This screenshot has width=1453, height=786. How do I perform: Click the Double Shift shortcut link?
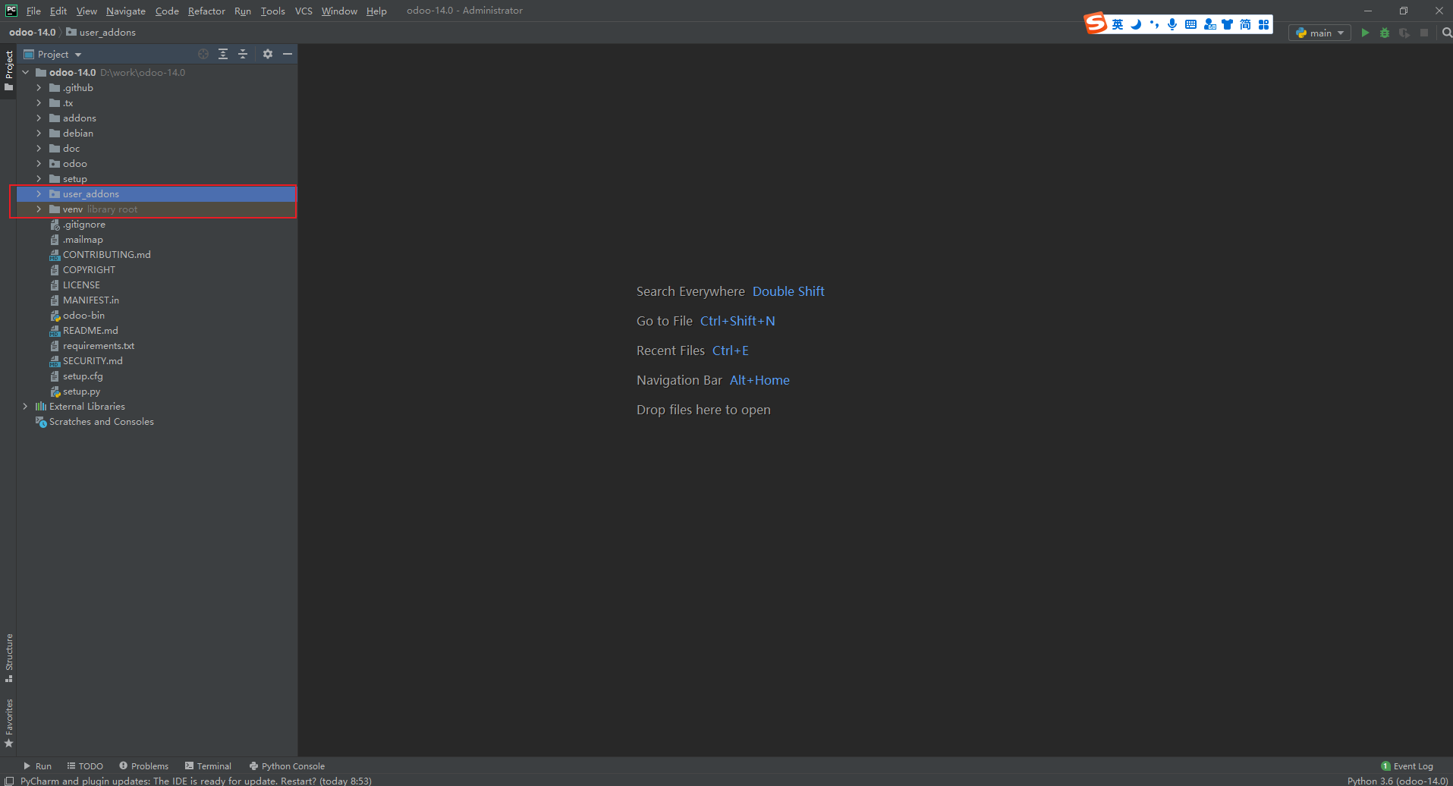788,291
